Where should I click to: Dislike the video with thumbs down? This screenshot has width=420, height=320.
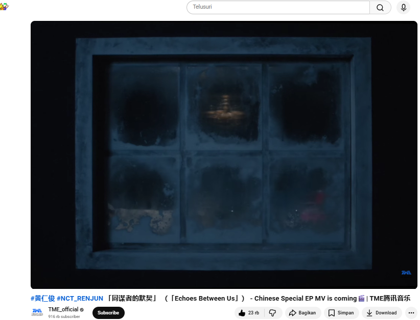coord(273,313)
